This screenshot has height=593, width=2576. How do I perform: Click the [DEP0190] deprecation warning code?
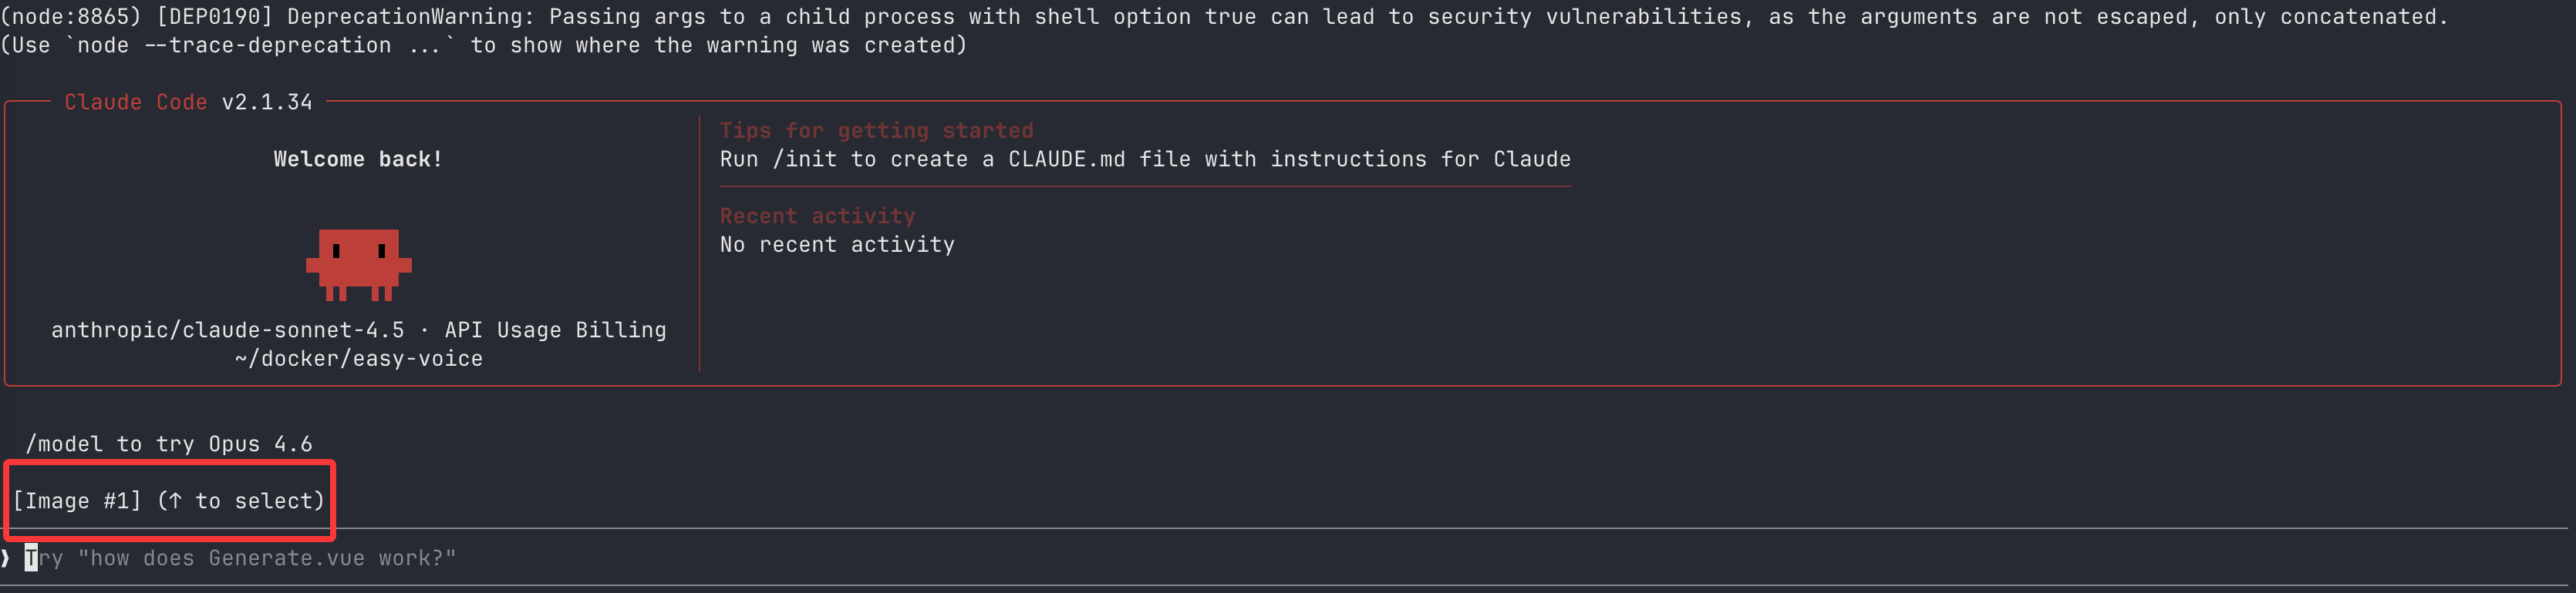click(x=214, y=17)
